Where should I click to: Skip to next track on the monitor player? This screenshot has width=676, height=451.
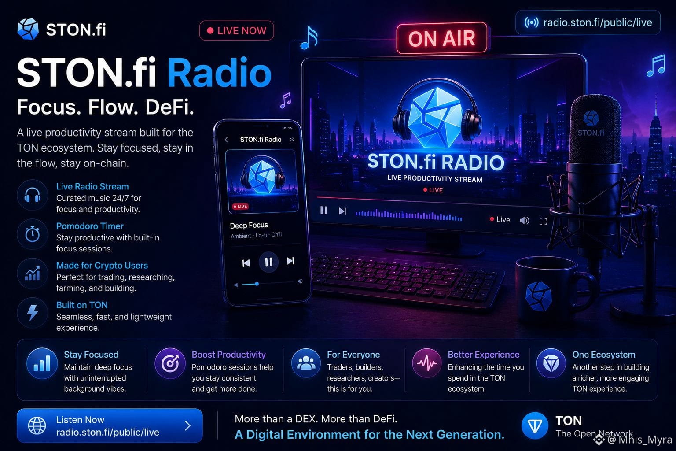coord(342,211)
